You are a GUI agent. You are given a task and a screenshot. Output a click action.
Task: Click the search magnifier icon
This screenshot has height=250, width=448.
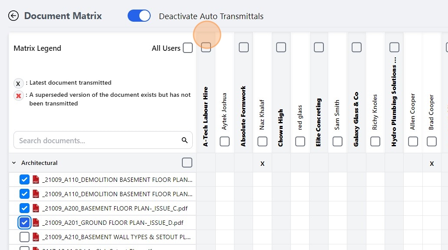tap(184, 140)
